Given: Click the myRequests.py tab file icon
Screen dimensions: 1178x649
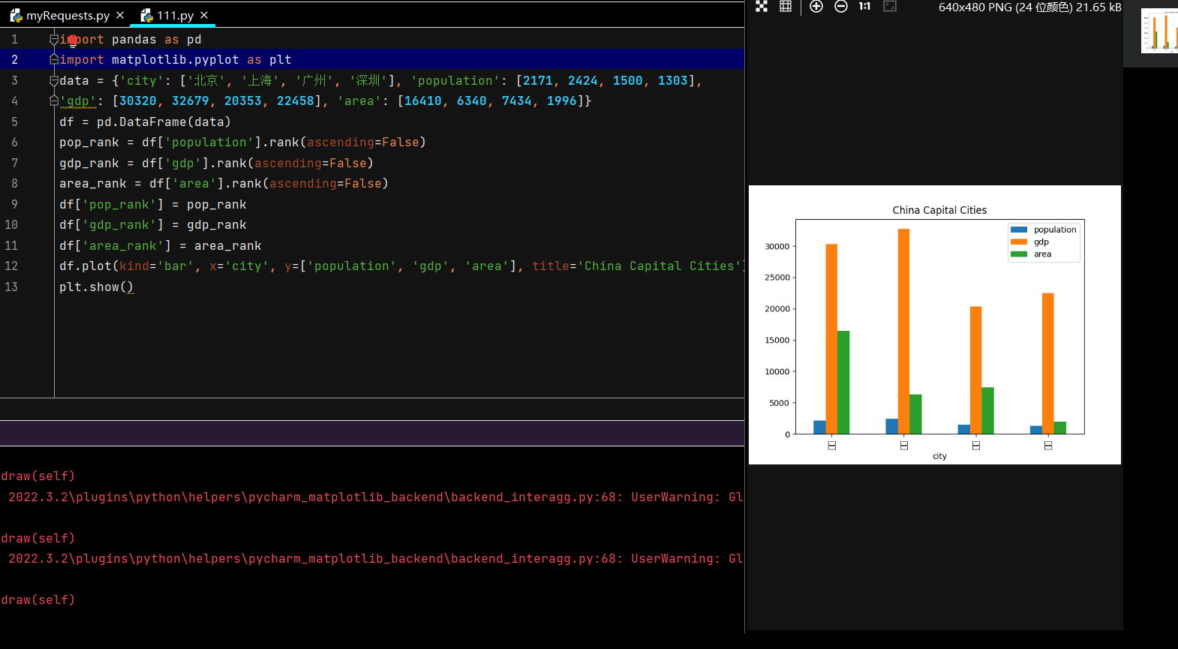Looking at the screenshot, I should [x=16, y=15].
